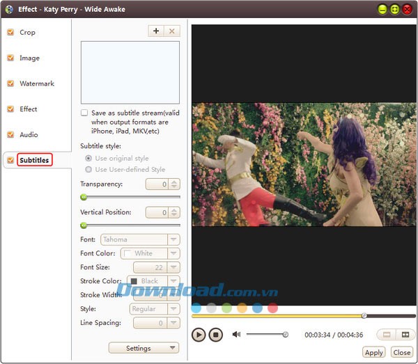
Task: Toggle the Crop checkbox
Action: point(10,32)
